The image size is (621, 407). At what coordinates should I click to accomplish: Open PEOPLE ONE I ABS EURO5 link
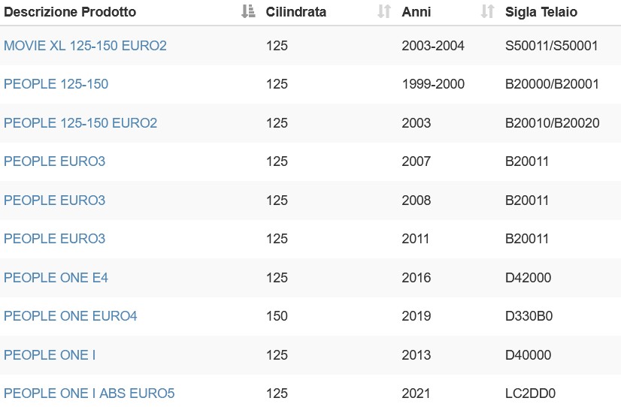click(89, 393)
